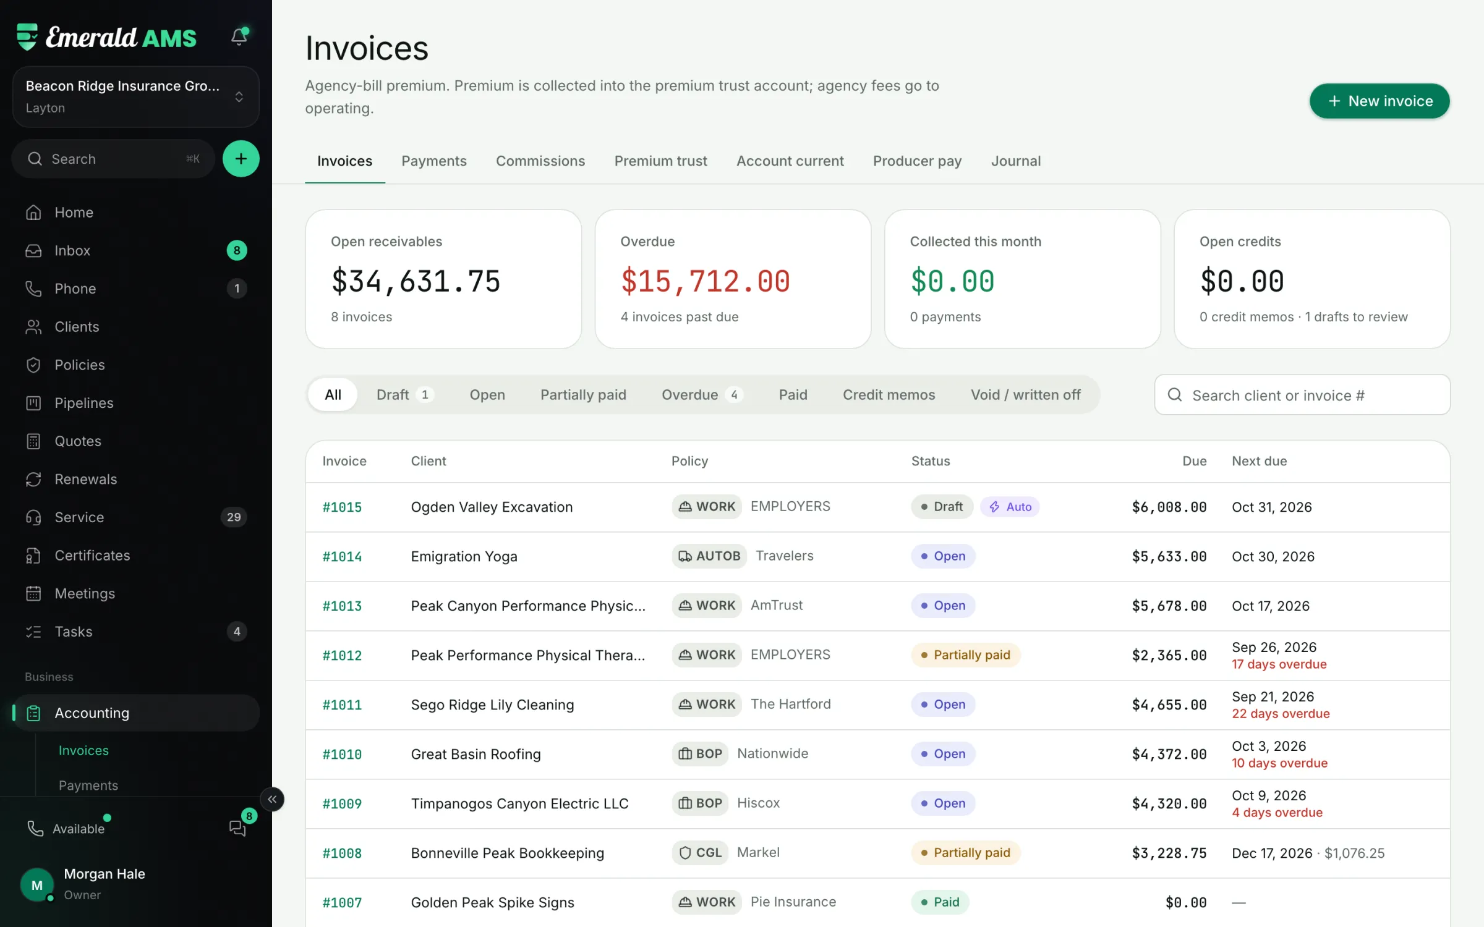Switch to the Payments tab
The image size is (1484, 927).
433,161
